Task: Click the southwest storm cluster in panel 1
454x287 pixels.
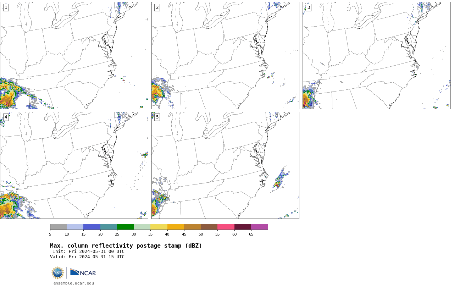Action: pyautogui.click(x=11, y=94)
